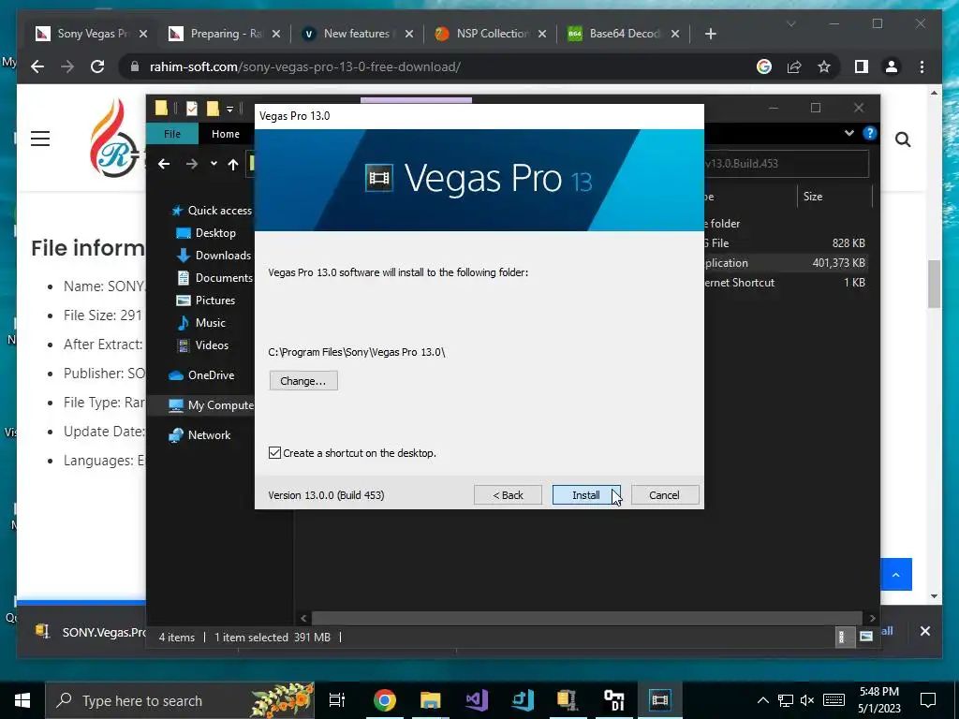Click 401,373 KB Application file row
Viewport: 959px width, 719px height.
pyautogui.click(x=789, y=263)
